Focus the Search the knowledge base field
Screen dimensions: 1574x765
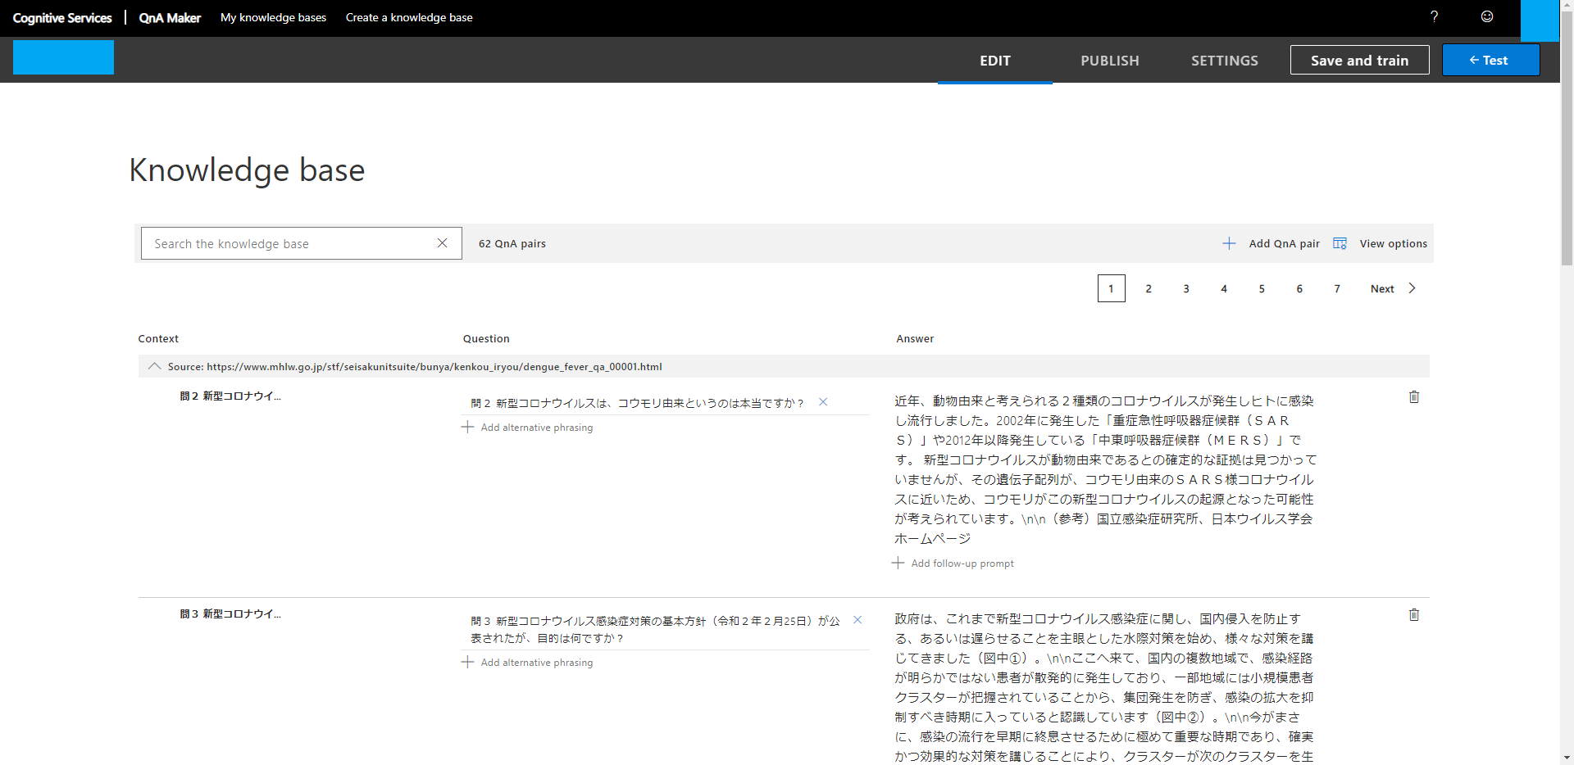[287, 244]
